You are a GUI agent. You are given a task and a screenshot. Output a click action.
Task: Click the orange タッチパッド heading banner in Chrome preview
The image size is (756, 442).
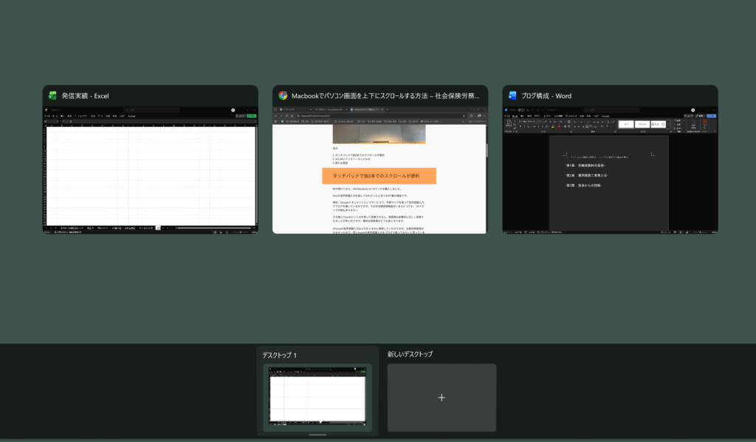[x=379, y=176]
